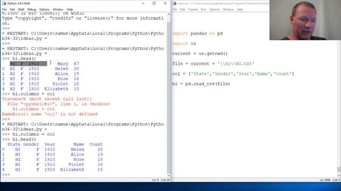This screenshot has height=191, width=341.
Task: Click the last empty >>> shell prompt
Action: coord(6,175)
